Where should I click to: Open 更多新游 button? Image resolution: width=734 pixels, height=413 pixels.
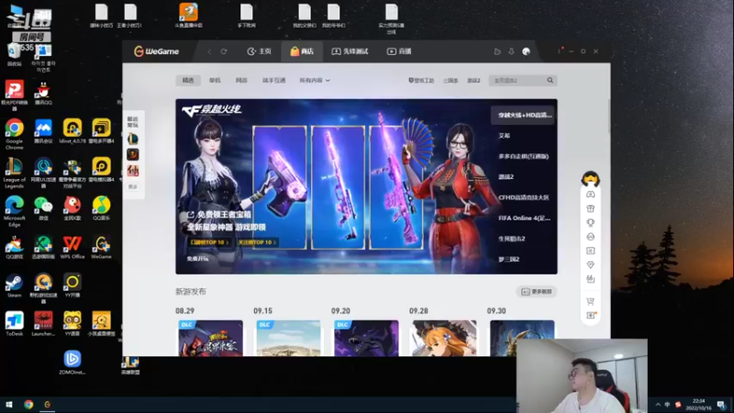(537, 292)
